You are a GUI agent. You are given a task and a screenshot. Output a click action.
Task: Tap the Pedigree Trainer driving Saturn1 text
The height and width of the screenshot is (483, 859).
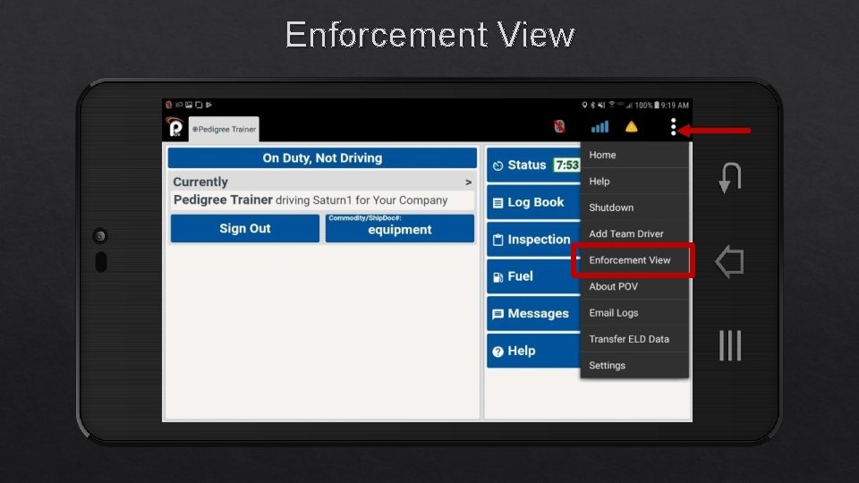point(310,199)
